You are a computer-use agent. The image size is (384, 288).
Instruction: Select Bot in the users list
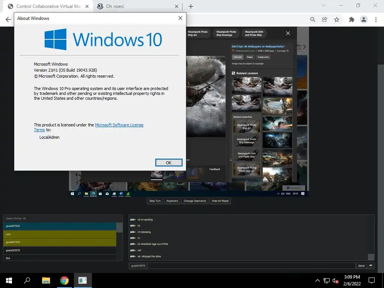[60, 258]
